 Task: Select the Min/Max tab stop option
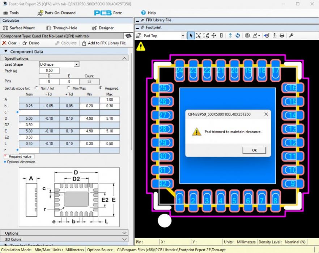point(69,88)
